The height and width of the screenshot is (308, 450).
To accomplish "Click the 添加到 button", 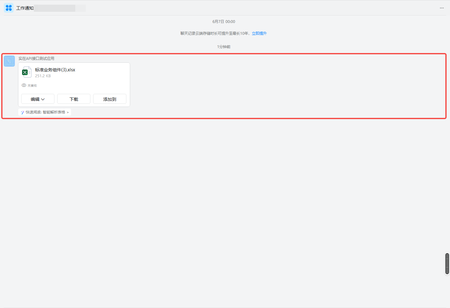I will [110, 99].
